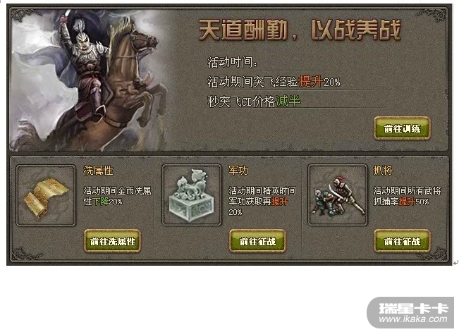This screenshot has height=332, width=459.
Task: Click the green 下降 text in 洗属性 description
Action: click(100, 202)
